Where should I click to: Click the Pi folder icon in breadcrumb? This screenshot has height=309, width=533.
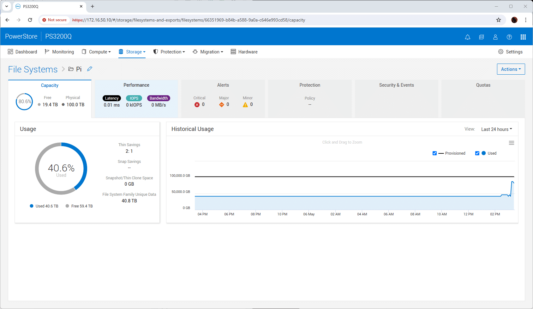(71, 69)
